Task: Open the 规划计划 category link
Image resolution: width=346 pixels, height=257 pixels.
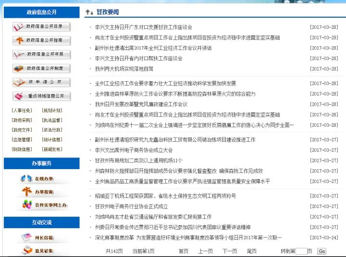Action: click(52, 110)
